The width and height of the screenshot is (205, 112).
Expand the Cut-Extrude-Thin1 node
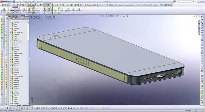click(x=11, y=32)
